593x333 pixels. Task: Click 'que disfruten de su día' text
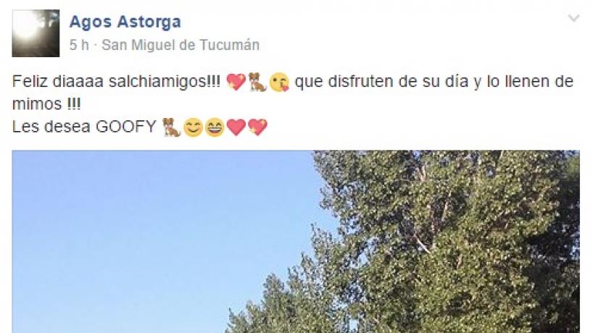click(381, 82)
